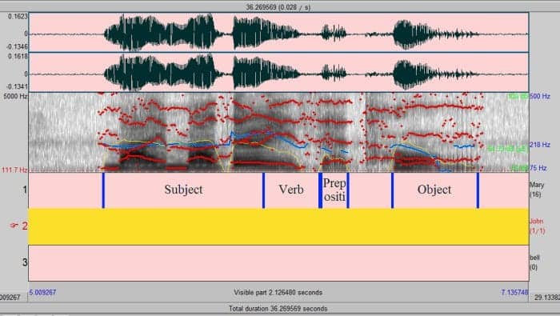Click the boundary between Subject and Verb

coord(263,190)
